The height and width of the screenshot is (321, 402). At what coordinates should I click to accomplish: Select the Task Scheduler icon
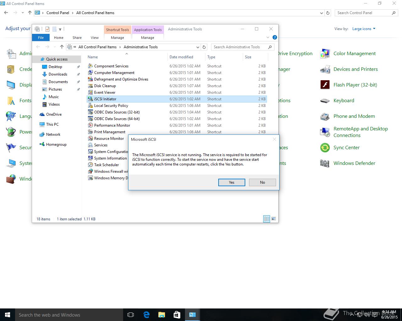pyautogui.click(x=90, y=165)
